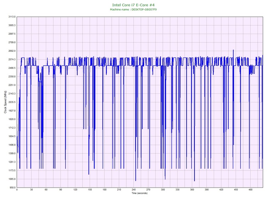Click the 1604.5 y-axis value
Viewport: 267px width, 200px height.
click(x=12, y=136)
